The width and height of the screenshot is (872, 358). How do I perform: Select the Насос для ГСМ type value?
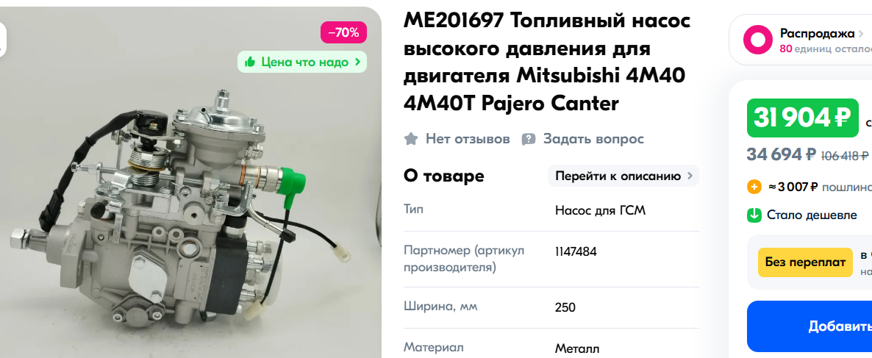pyautogui.click(x=600, y=210)
